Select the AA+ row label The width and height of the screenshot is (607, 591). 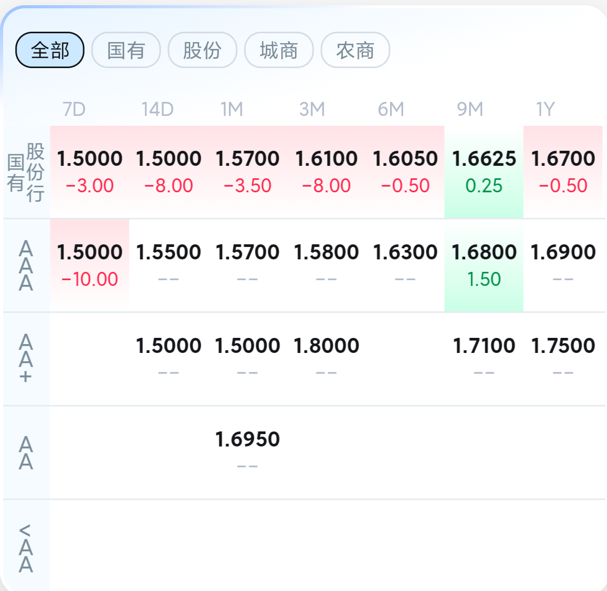tap(26, 359)
